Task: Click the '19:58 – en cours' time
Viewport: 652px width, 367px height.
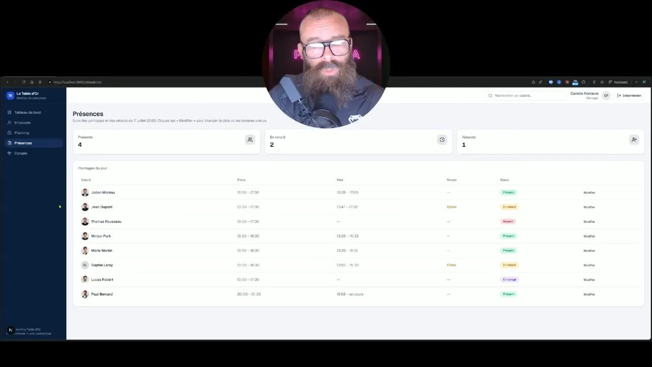Action: coord(350,294)
